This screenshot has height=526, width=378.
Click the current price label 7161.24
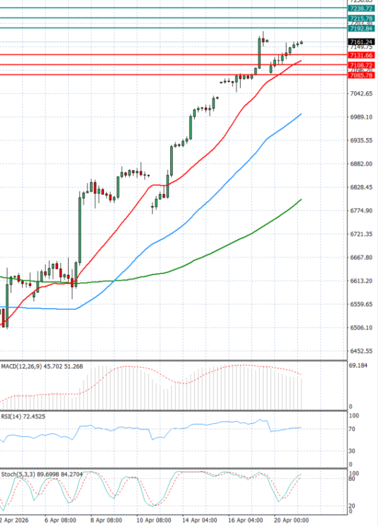coord(360,42)
